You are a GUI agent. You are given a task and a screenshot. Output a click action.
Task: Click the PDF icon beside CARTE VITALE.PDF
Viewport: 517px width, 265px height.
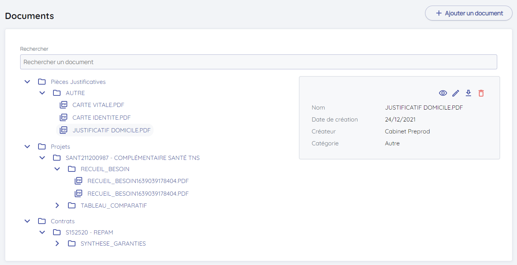coord(64,105)
